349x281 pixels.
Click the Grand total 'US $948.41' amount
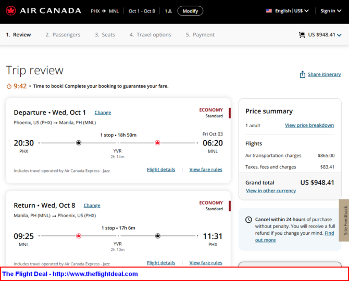coord(317,183)
